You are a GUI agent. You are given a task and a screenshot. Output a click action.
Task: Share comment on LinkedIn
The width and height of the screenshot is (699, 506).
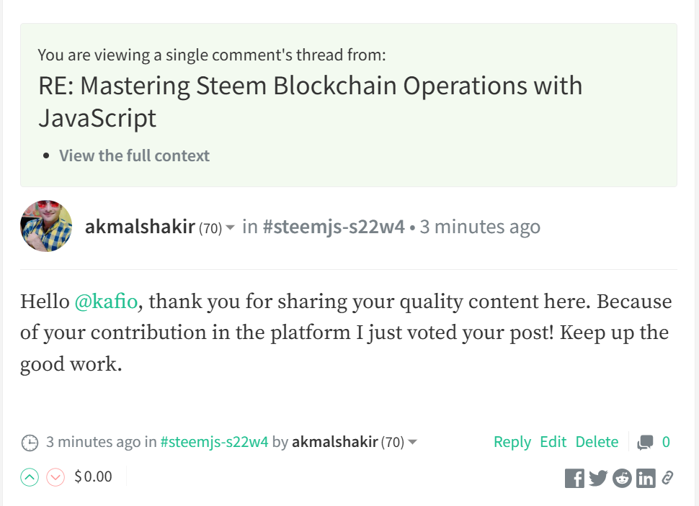click(646, 479)
